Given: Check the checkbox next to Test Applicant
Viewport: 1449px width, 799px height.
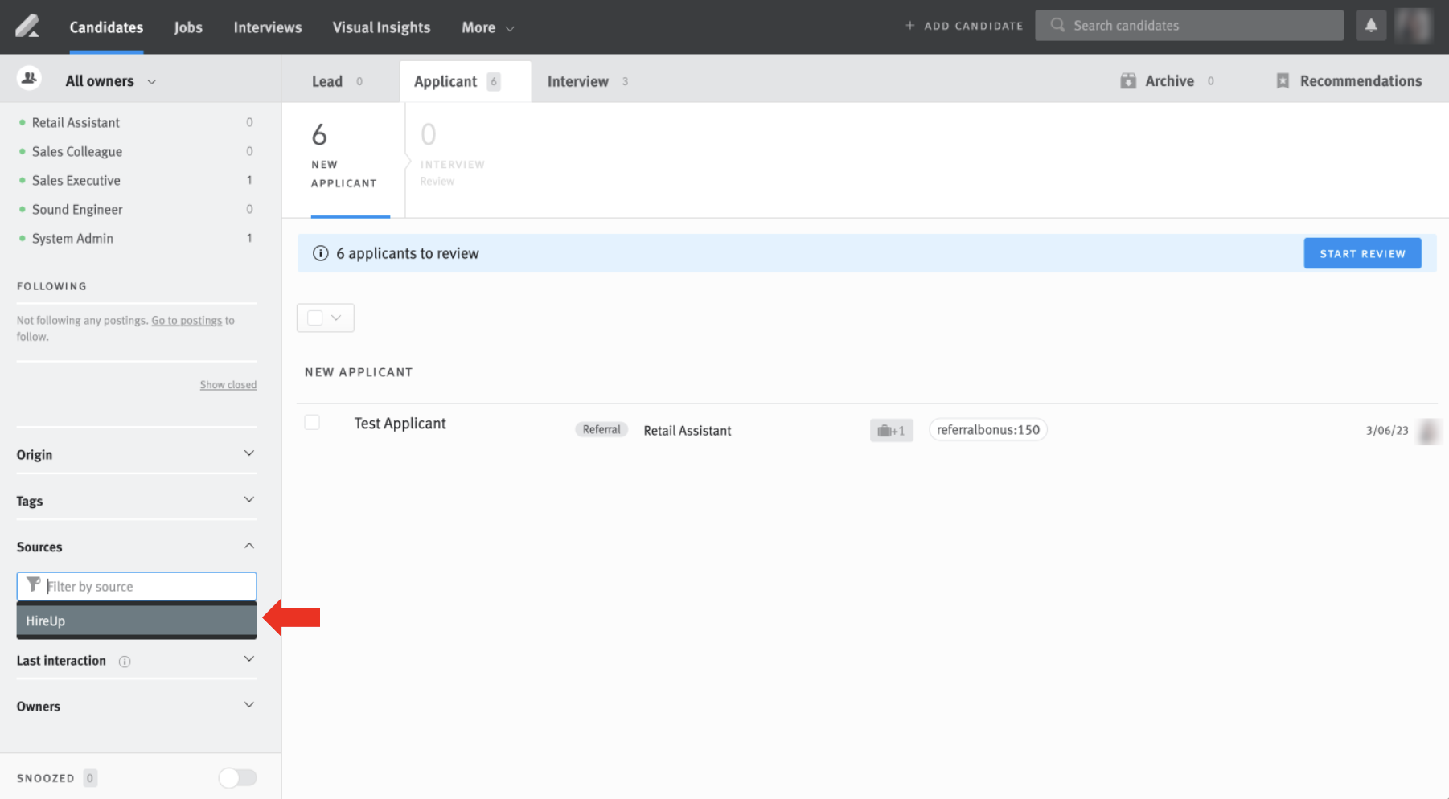Looking at the screenshot, I should pos(312,422).
